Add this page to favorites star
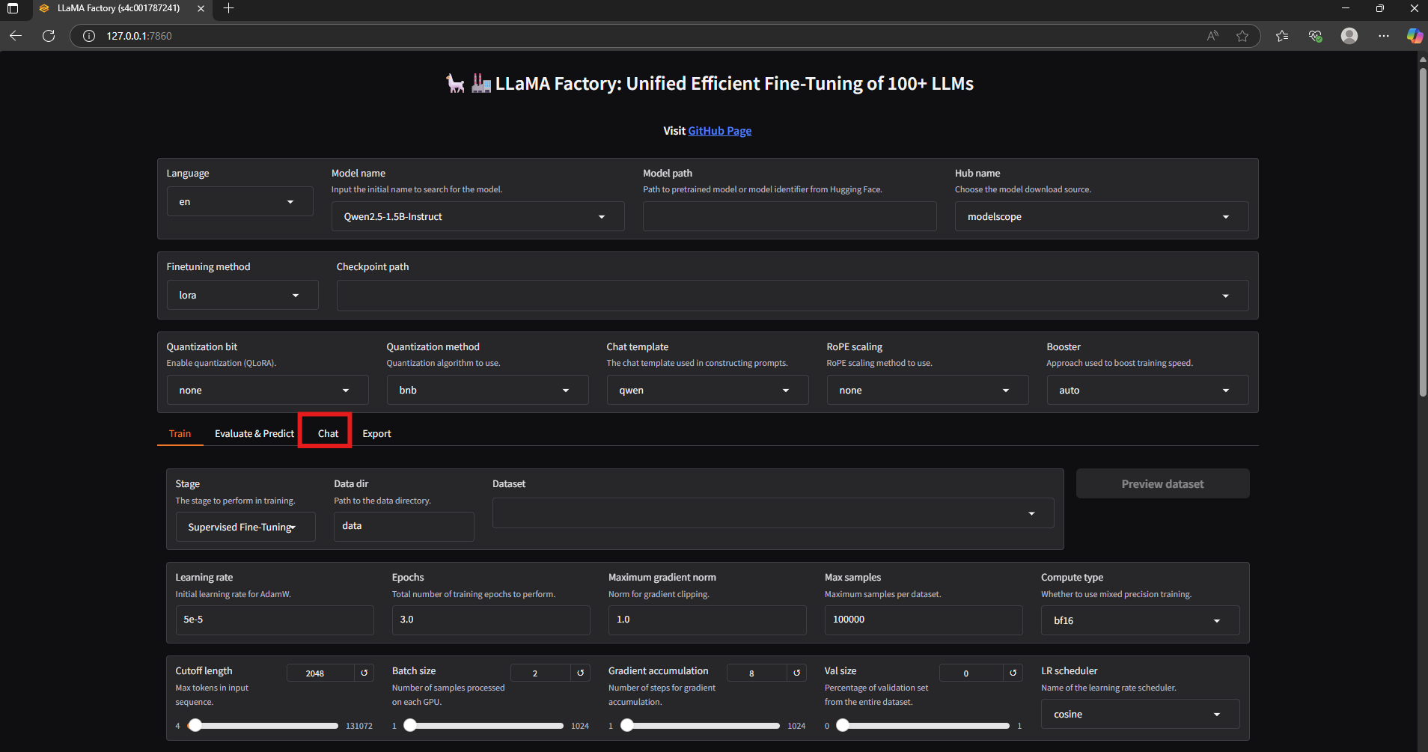 coord(1242,36)
